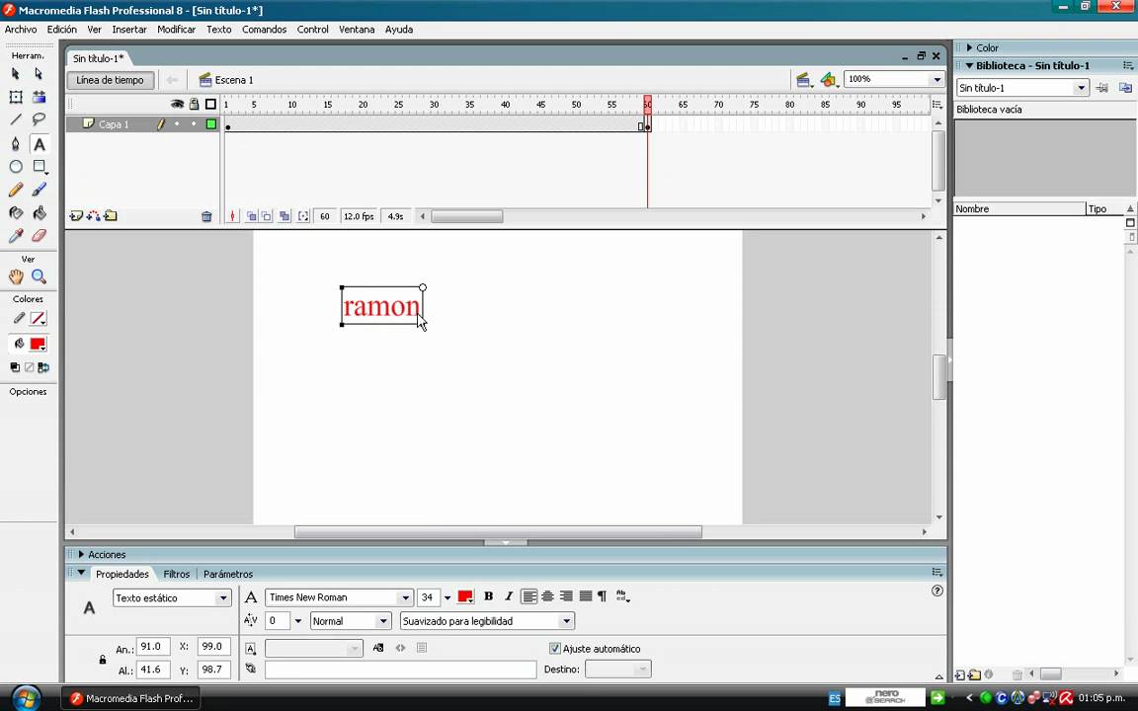Click the Escena 1 breadcrumb
This screenshot has width=1138, height=711.
tap(226, 80)
